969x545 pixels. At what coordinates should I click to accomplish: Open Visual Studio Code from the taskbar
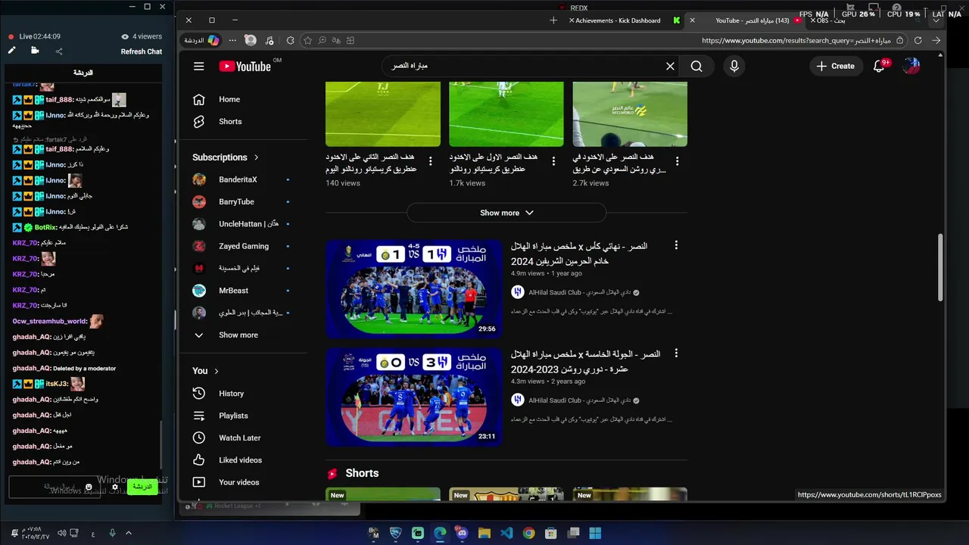tap(506, 533)
